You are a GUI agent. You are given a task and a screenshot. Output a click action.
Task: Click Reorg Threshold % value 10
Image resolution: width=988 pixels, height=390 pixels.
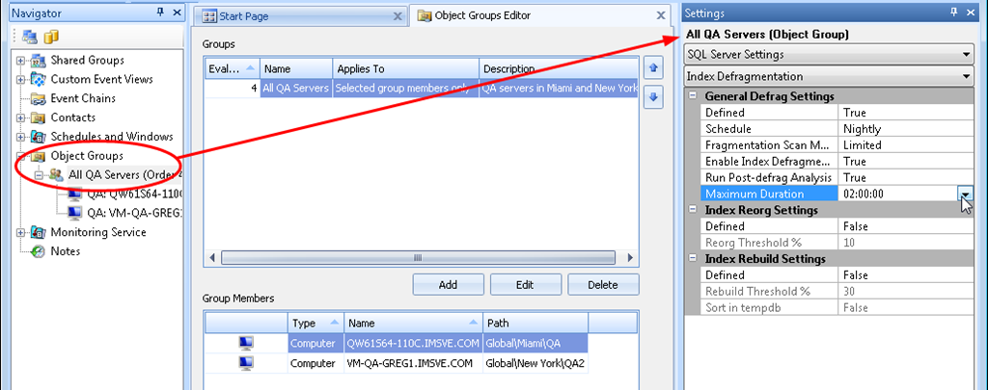click(907, 243)
